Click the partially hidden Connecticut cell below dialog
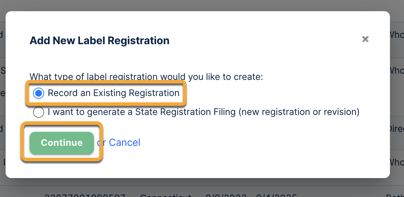This screenshot has height=197, width=404. 166,195
